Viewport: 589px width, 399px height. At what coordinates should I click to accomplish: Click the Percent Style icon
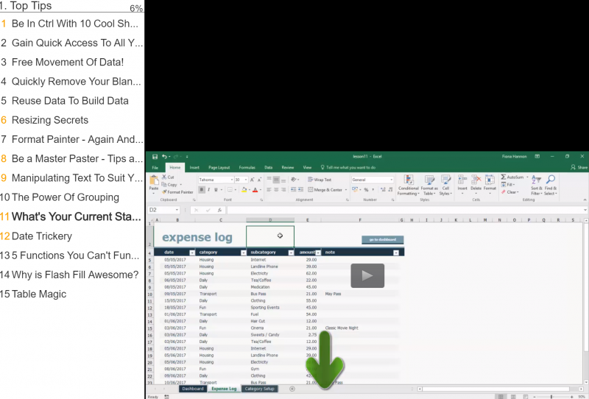point(366,190)
